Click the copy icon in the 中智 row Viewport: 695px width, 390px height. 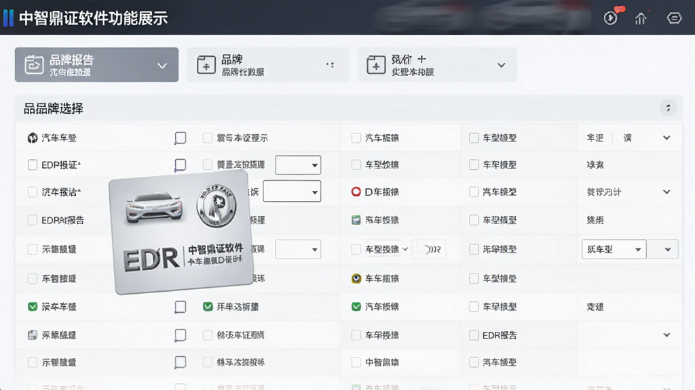point(181,363)
